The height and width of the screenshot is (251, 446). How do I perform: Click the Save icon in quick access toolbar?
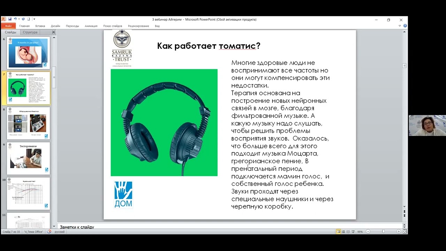click(10, 19)
